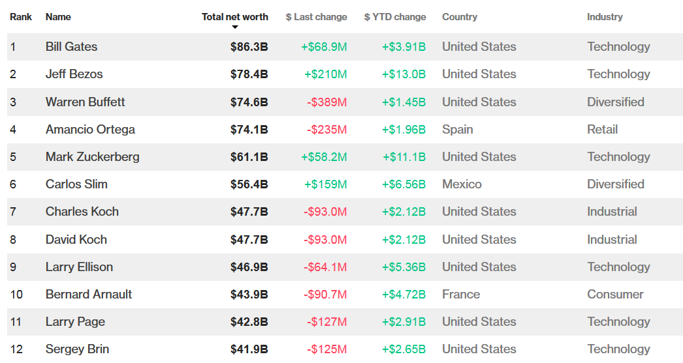
Task: Open David Koch's entry
Action: pyautogui.click(x=76, y=240)
